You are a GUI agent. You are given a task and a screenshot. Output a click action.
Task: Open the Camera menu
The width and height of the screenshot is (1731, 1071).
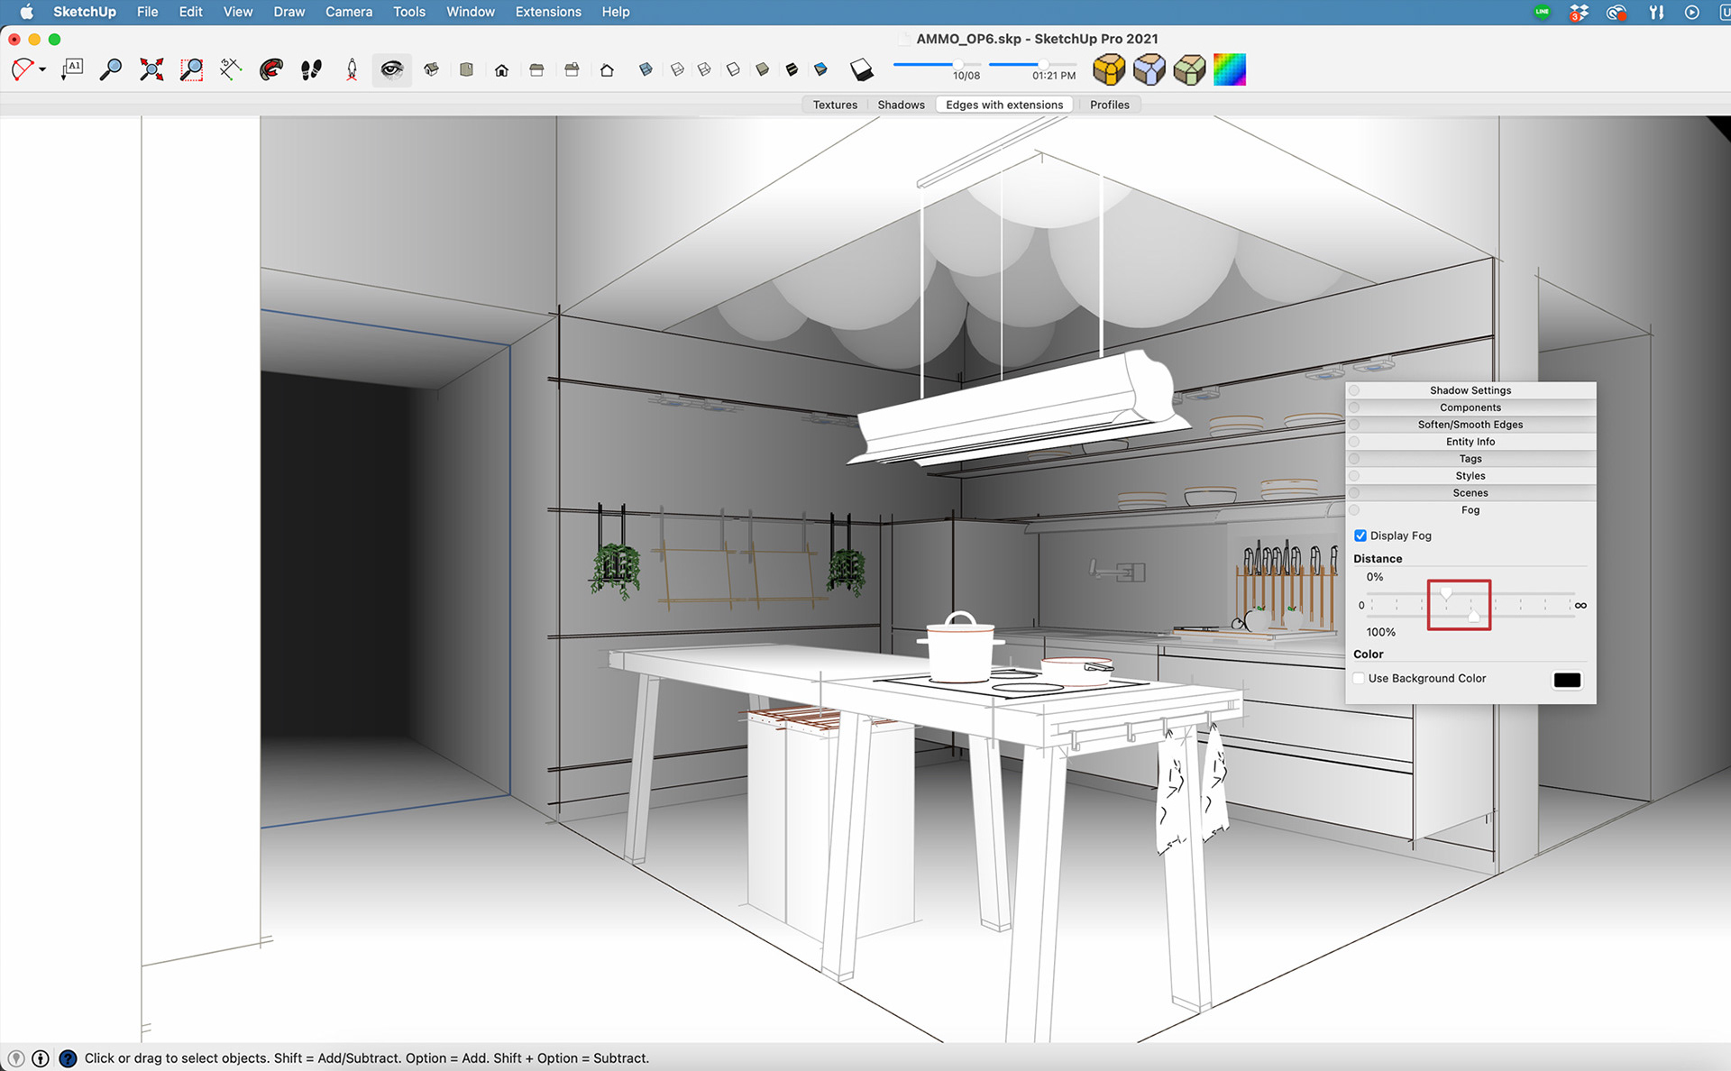349,12
